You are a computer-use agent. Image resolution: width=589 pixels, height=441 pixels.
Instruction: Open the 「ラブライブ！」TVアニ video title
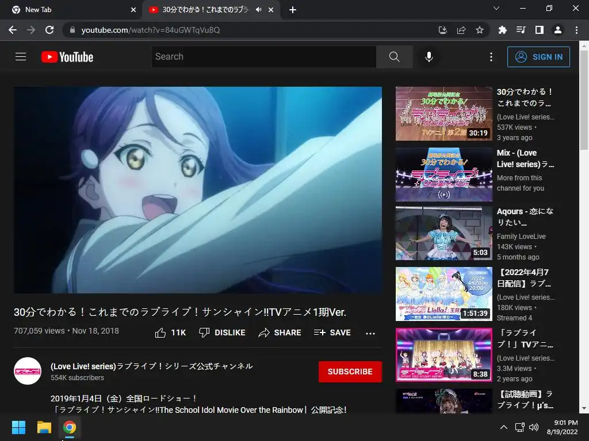pyautogui.click(x=525, y=339)
